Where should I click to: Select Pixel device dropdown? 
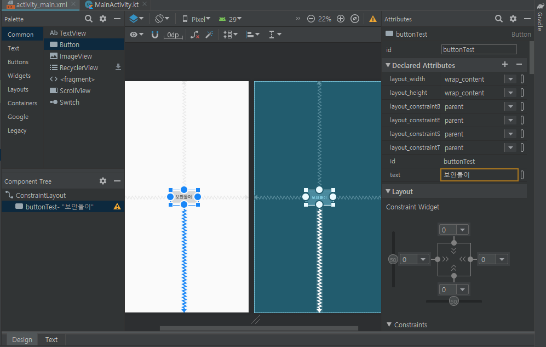point(197,19)
